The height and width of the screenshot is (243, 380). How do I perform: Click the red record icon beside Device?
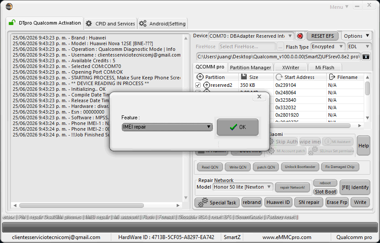click(x=300, y=36)
